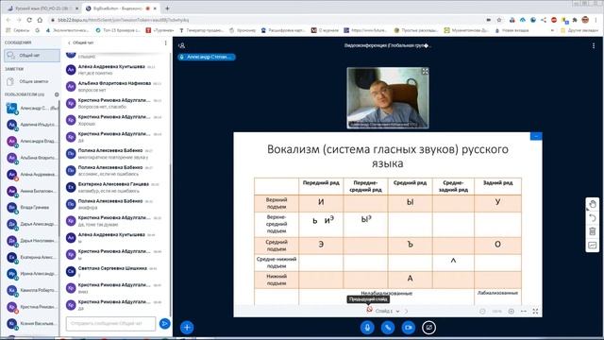Toggle webcam sharing button
The width and height of the screenshot is (604, 340).
click(409, 328)
